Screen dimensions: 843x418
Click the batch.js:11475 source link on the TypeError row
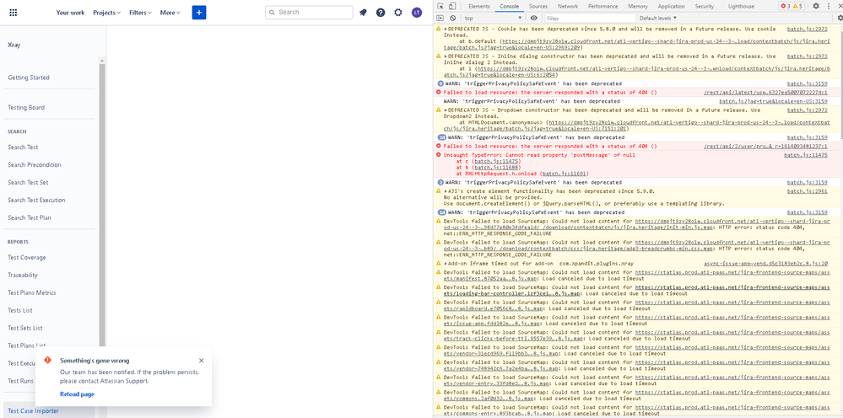[805, 154]
